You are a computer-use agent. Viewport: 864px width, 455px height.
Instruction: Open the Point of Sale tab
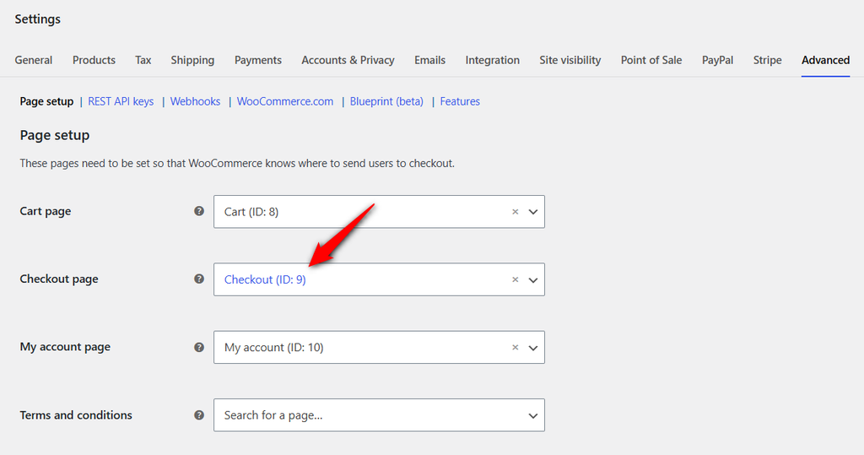tap(651, 60)
